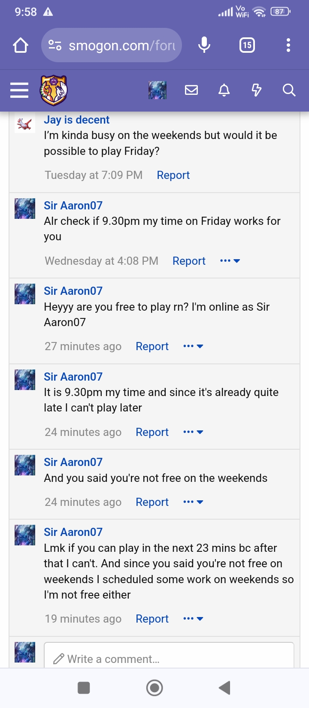Tap the Smogon logo crest
This screenshot has width=309, height=708.
54,90
